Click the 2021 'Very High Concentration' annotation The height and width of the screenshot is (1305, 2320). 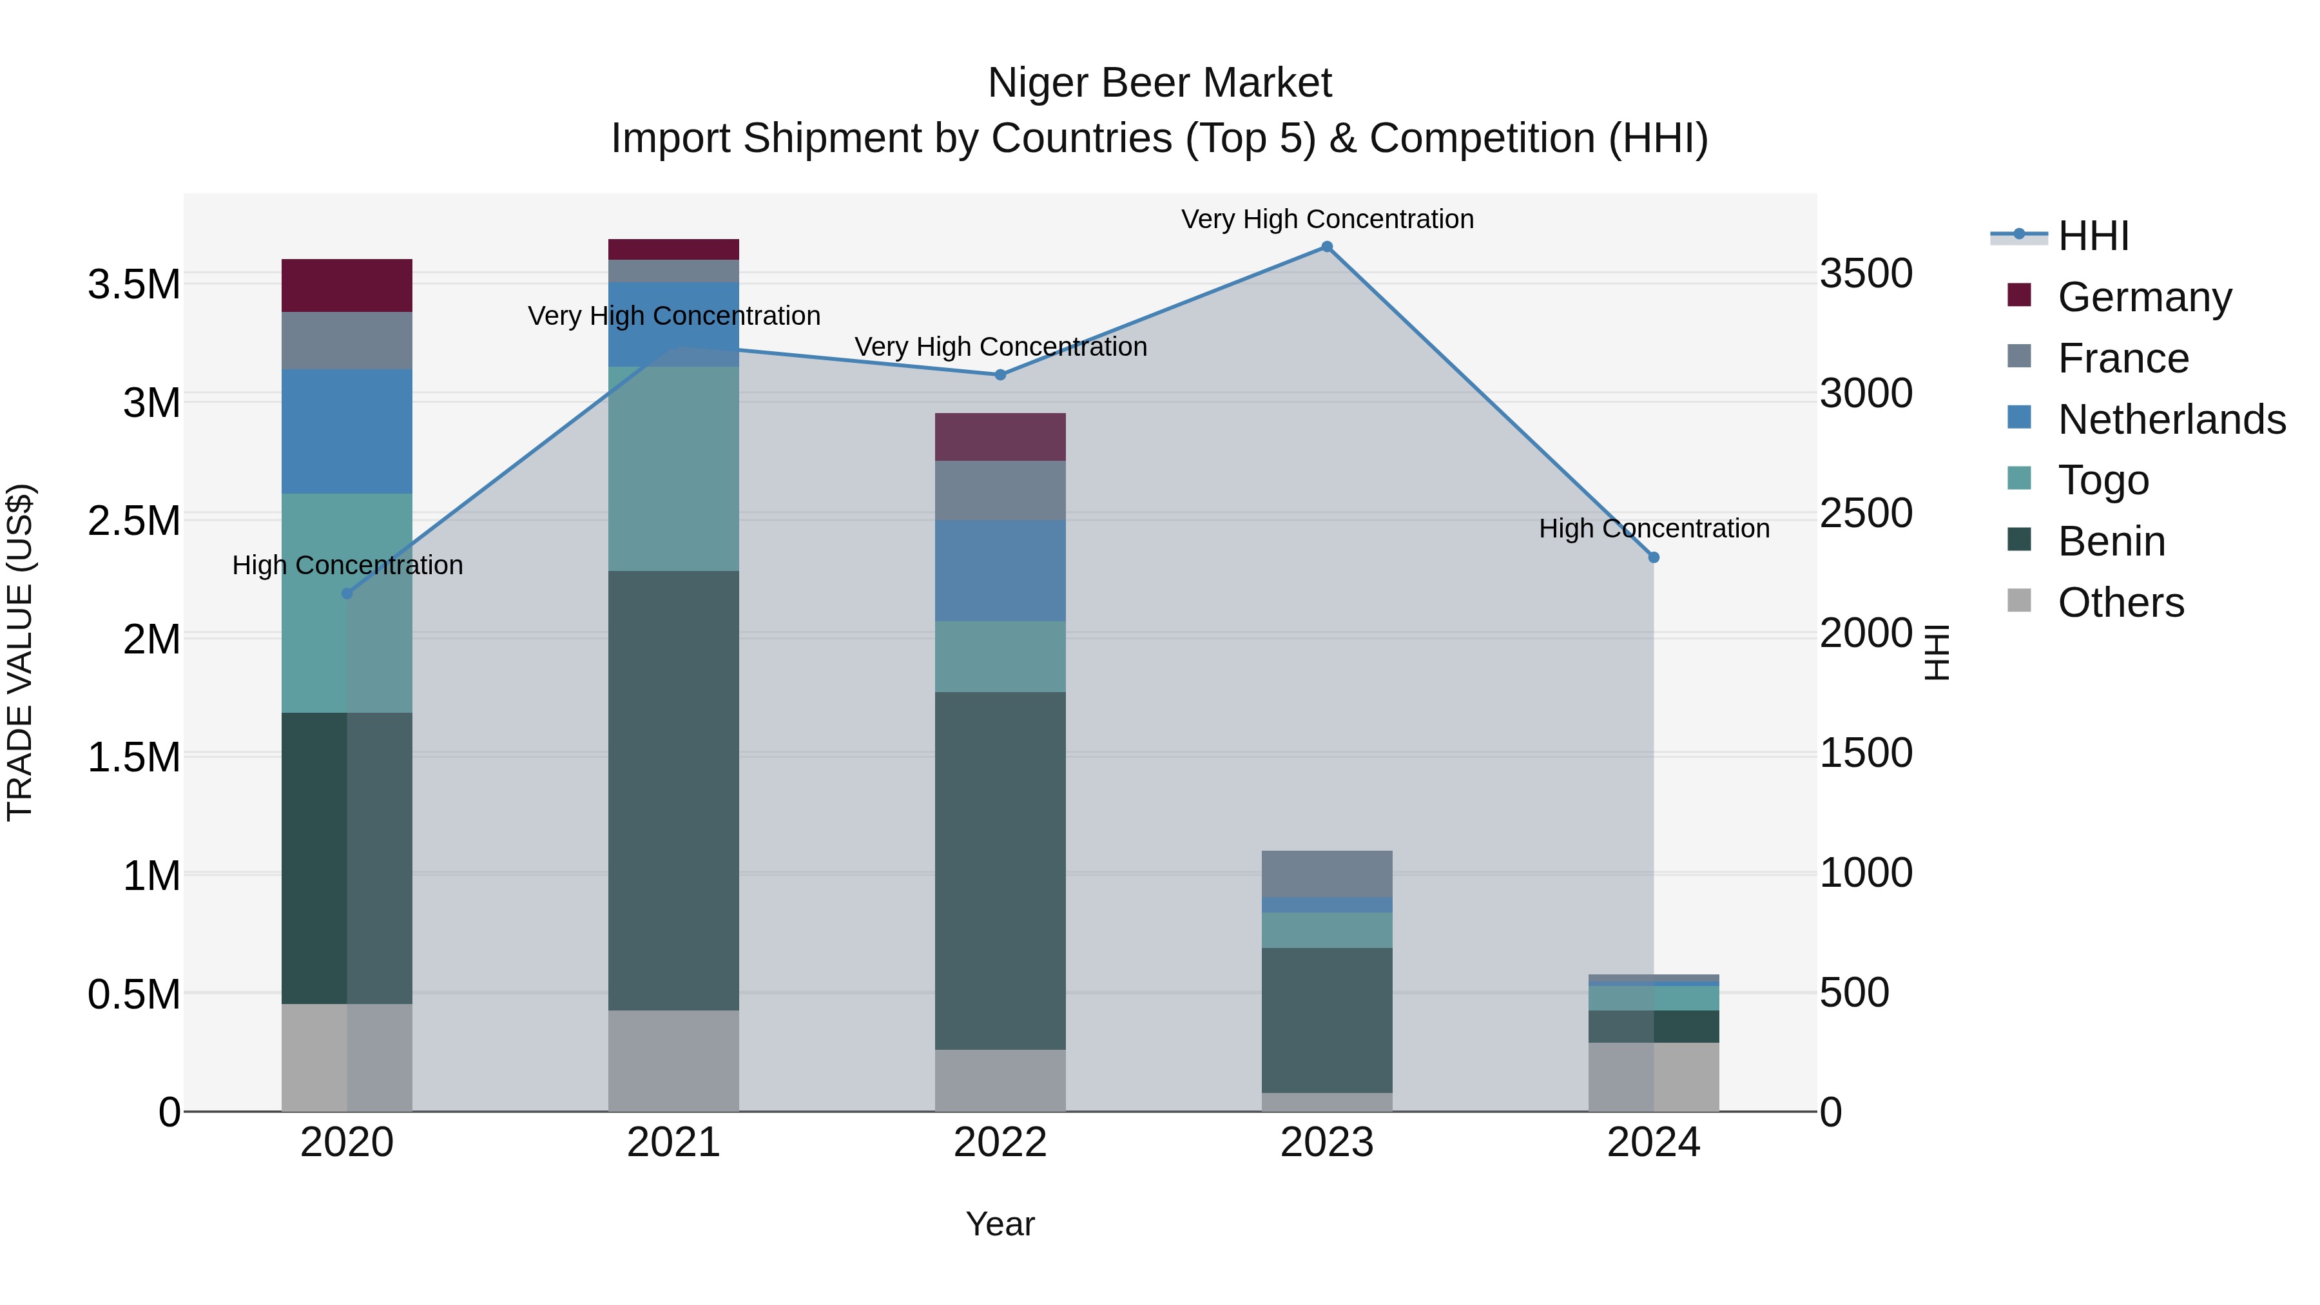pyautogui.click(x=675, y=316)
